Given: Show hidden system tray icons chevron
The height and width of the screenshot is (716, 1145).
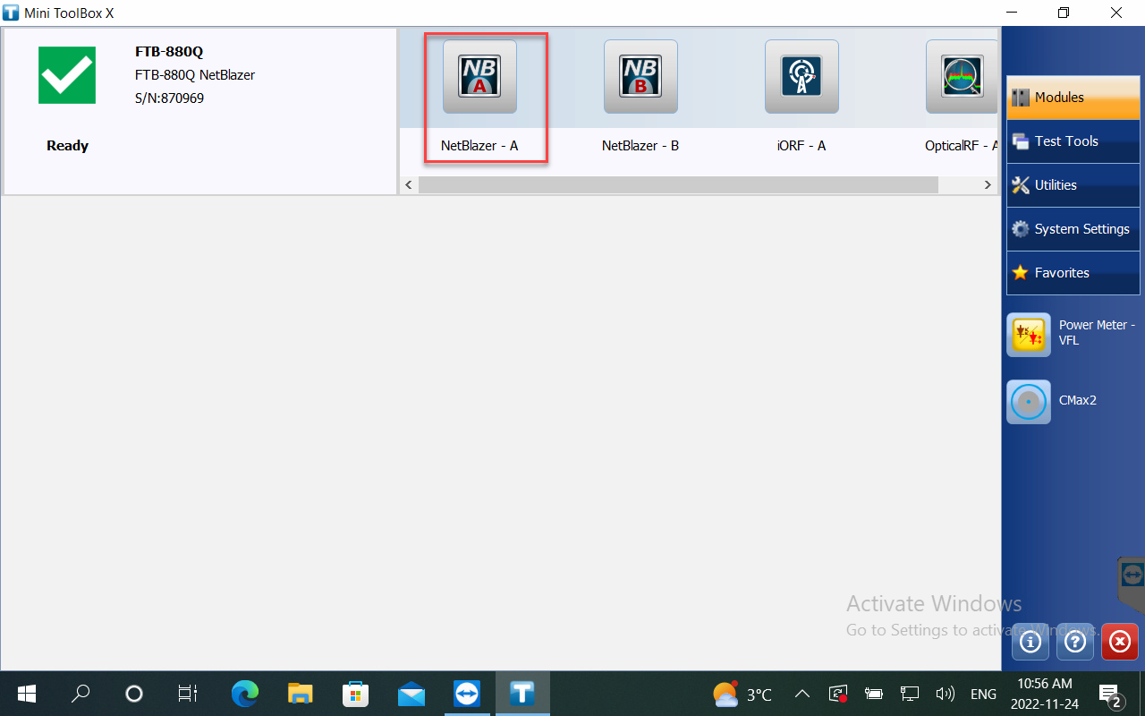Looking at the screenshot, I should click(x=802, y=694).
